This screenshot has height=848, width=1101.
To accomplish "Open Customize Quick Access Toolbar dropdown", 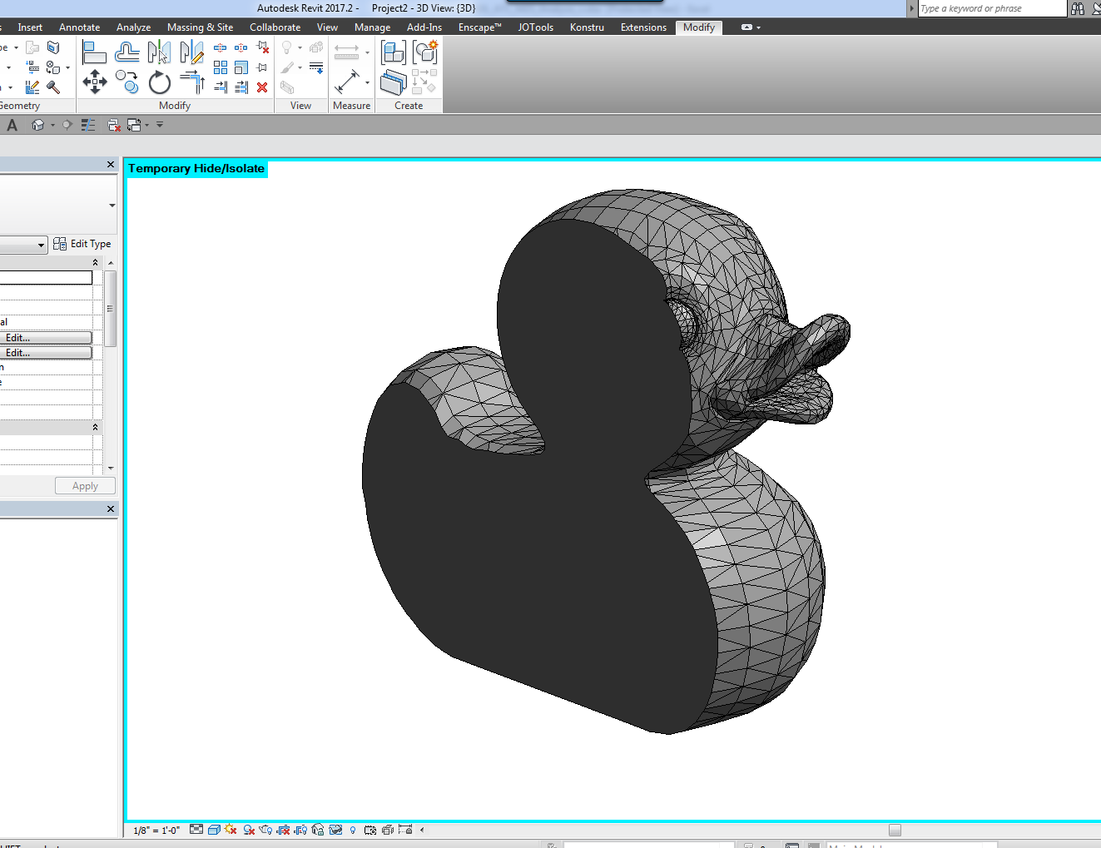I will pyautogui.click(x=160, y=125).
